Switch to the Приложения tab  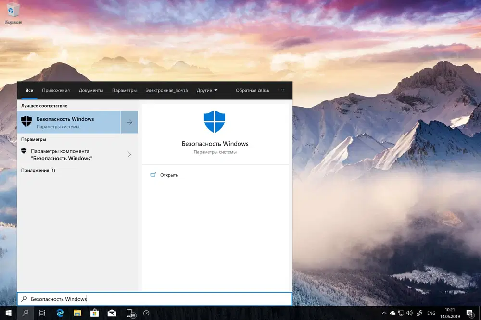click(56, 90)
